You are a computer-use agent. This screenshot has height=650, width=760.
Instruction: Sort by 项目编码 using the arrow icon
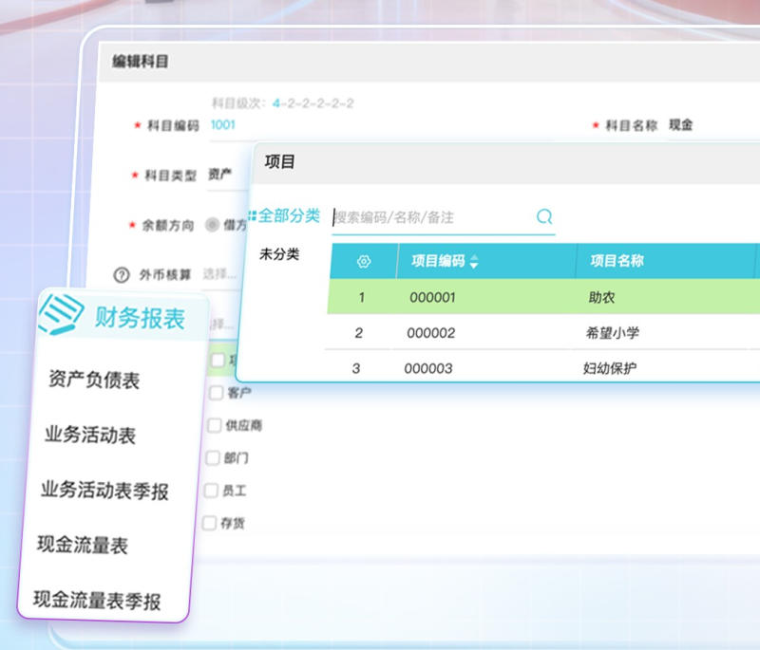[x=474, y=262]
